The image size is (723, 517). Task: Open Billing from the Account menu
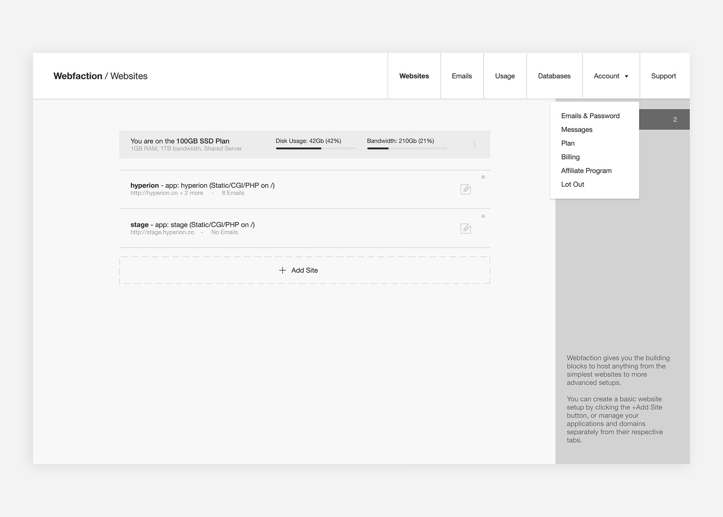(x=570, y=157)
